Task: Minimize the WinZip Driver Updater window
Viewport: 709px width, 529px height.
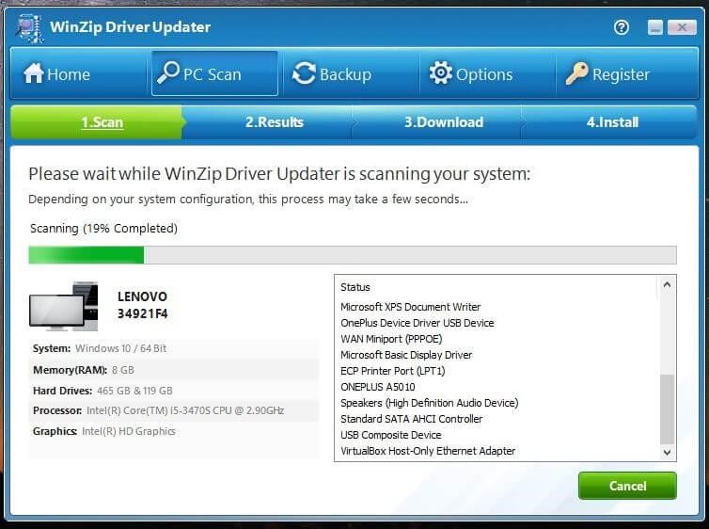Action: coord(655,27)
